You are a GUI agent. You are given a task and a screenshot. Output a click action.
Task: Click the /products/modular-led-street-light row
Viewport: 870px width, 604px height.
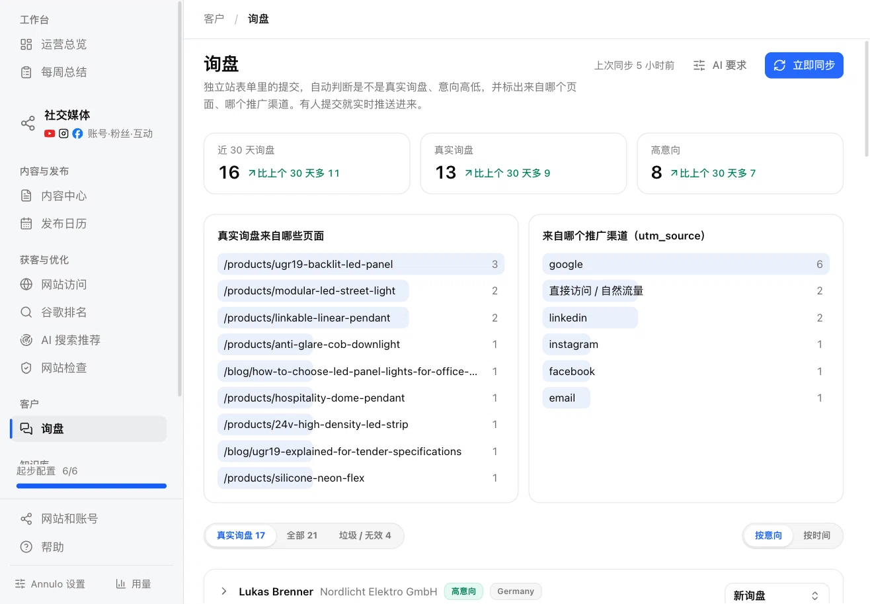(361, 290)
